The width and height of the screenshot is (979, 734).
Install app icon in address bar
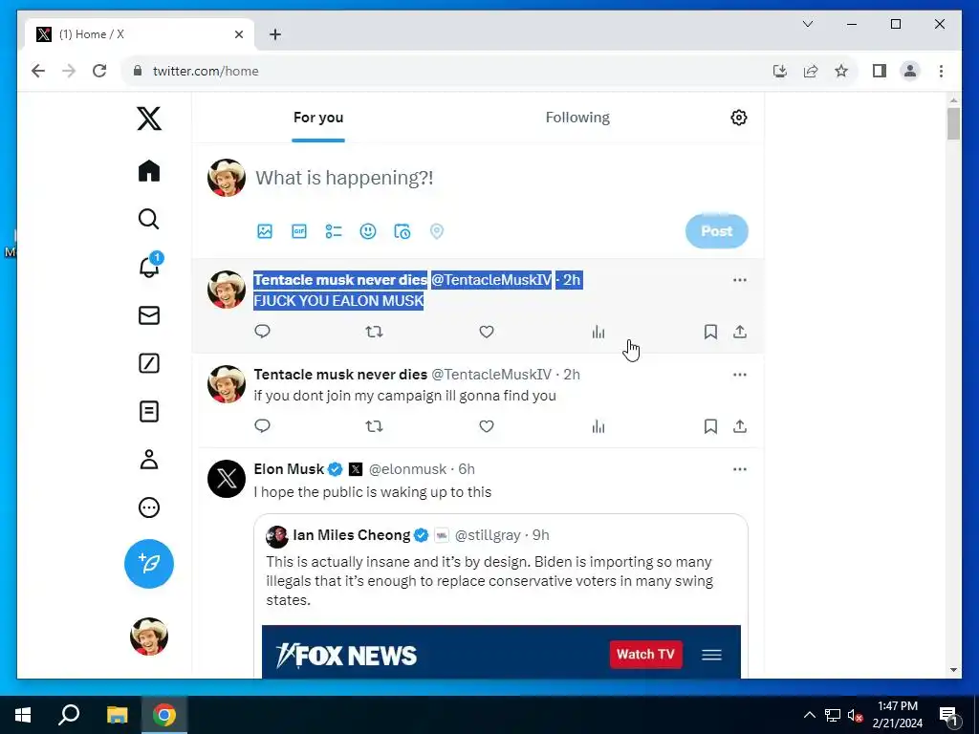coord(780,71)
